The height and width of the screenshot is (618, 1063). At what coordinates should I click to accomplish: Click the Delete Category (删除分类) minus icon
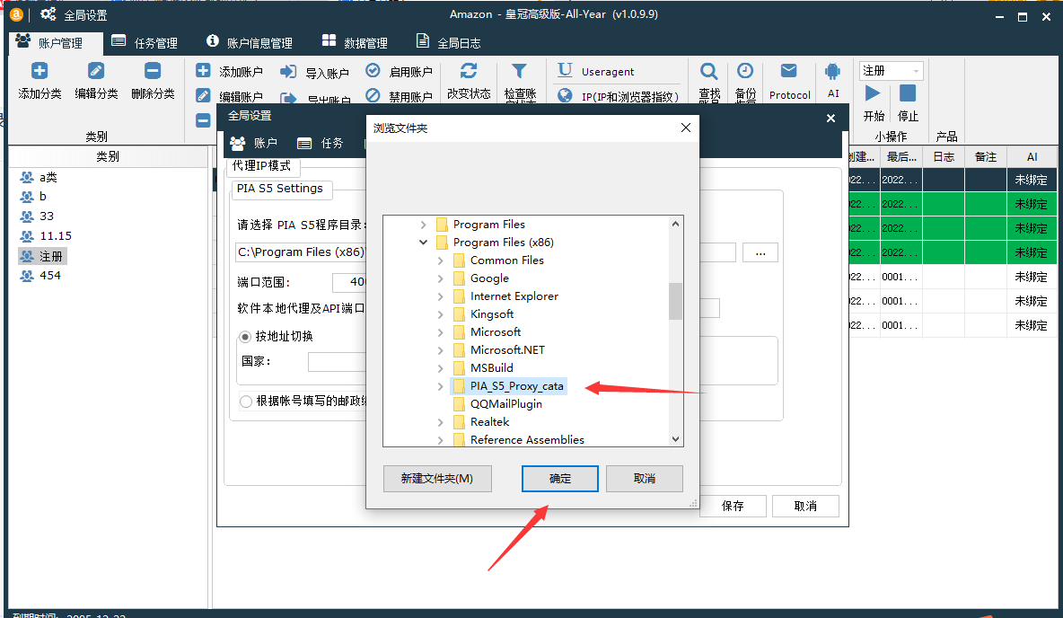click(153, 71)
